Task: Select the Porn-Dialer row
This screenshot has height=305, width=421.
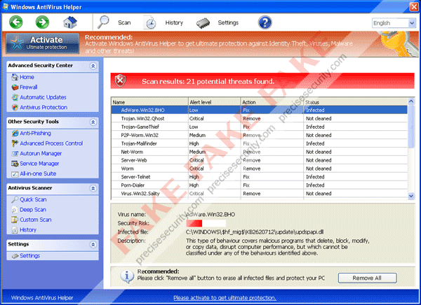Action: 259,185
